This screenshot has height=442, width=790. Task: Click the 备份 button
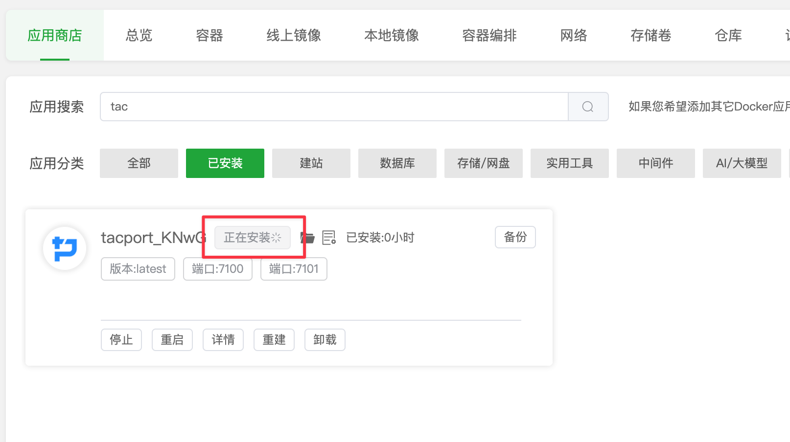click(515, 237)
